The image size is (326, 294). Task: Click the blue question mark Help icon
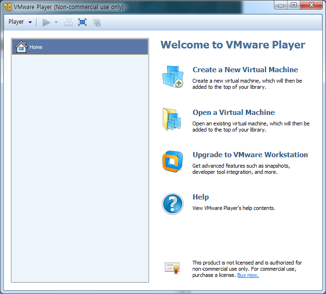pyautogui.click(x=173, y=204)
